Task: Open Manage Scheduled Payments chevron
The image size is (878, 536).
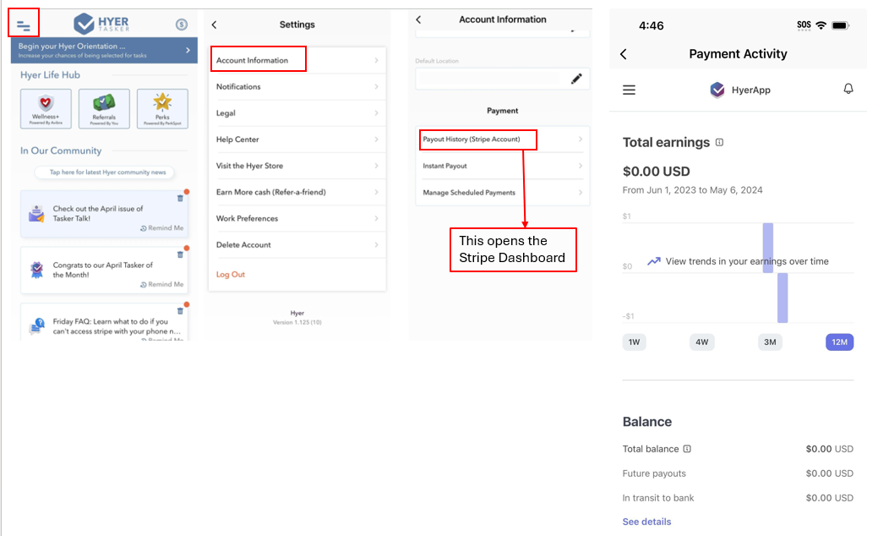Action: (x=580, y=193)
